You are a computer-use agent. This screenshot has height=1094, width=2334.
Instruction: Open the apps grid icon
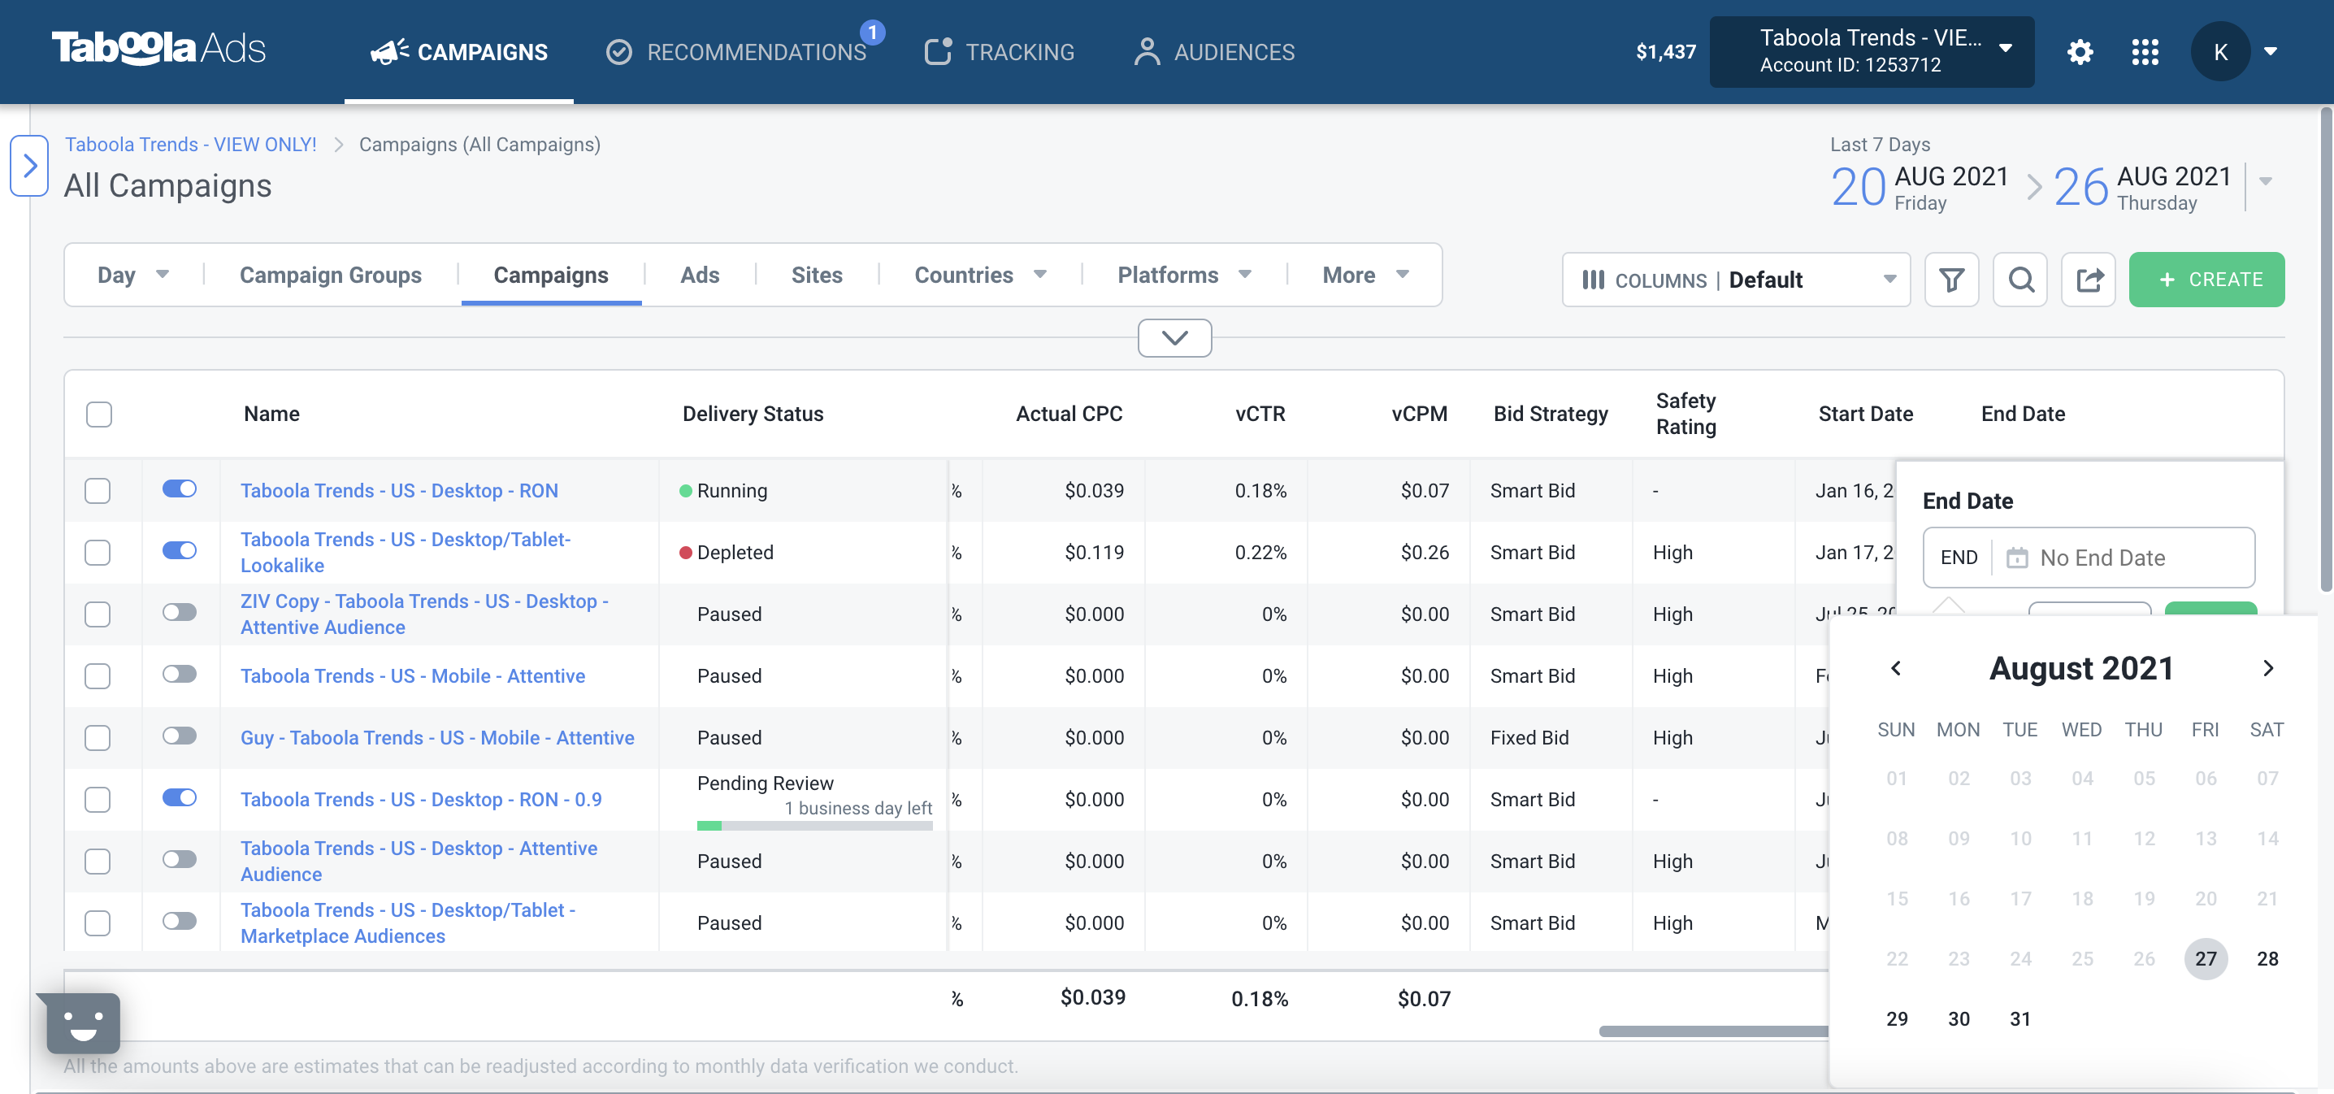[2145, 52]
